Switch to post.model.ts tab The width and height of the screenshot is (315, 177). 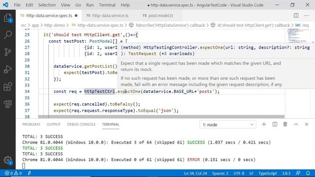click(x=160, y=15)
